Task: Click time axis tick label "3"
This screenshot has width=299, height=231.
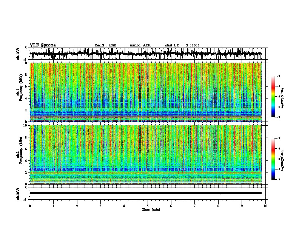Action: [100, 206]
